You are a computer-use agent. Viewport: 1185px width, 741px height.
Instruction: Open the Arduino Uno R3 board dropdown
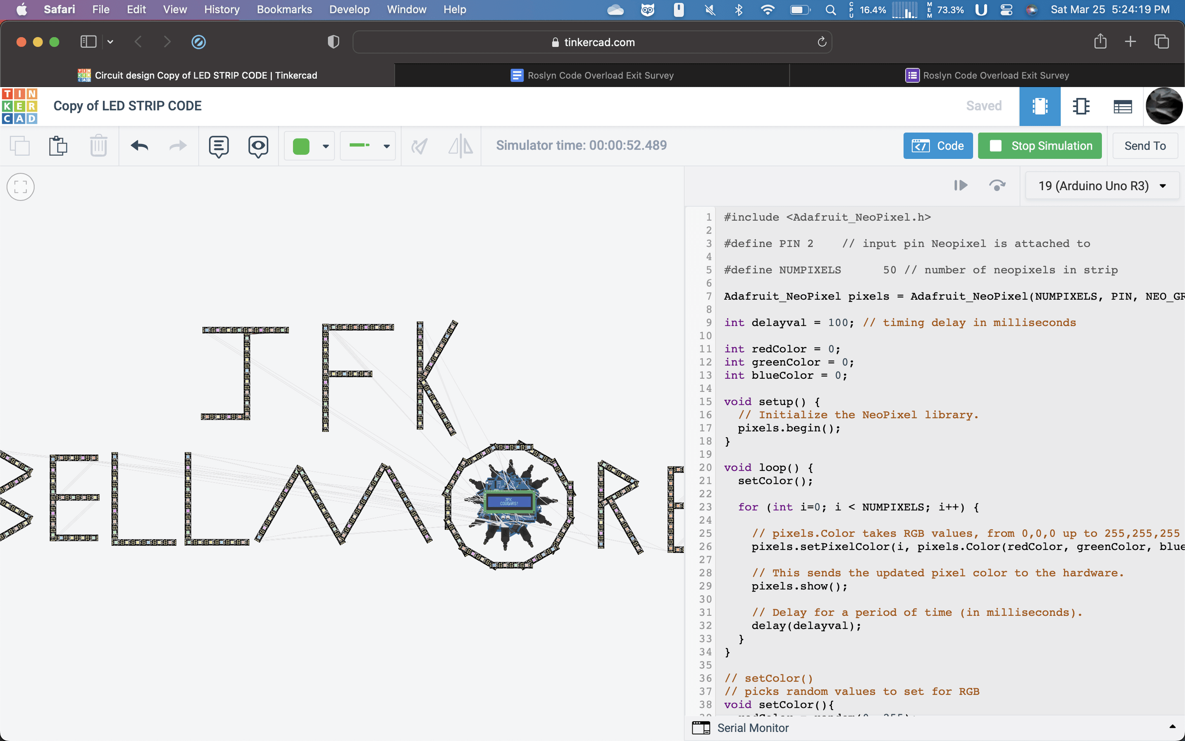(x=1102, y=186)
